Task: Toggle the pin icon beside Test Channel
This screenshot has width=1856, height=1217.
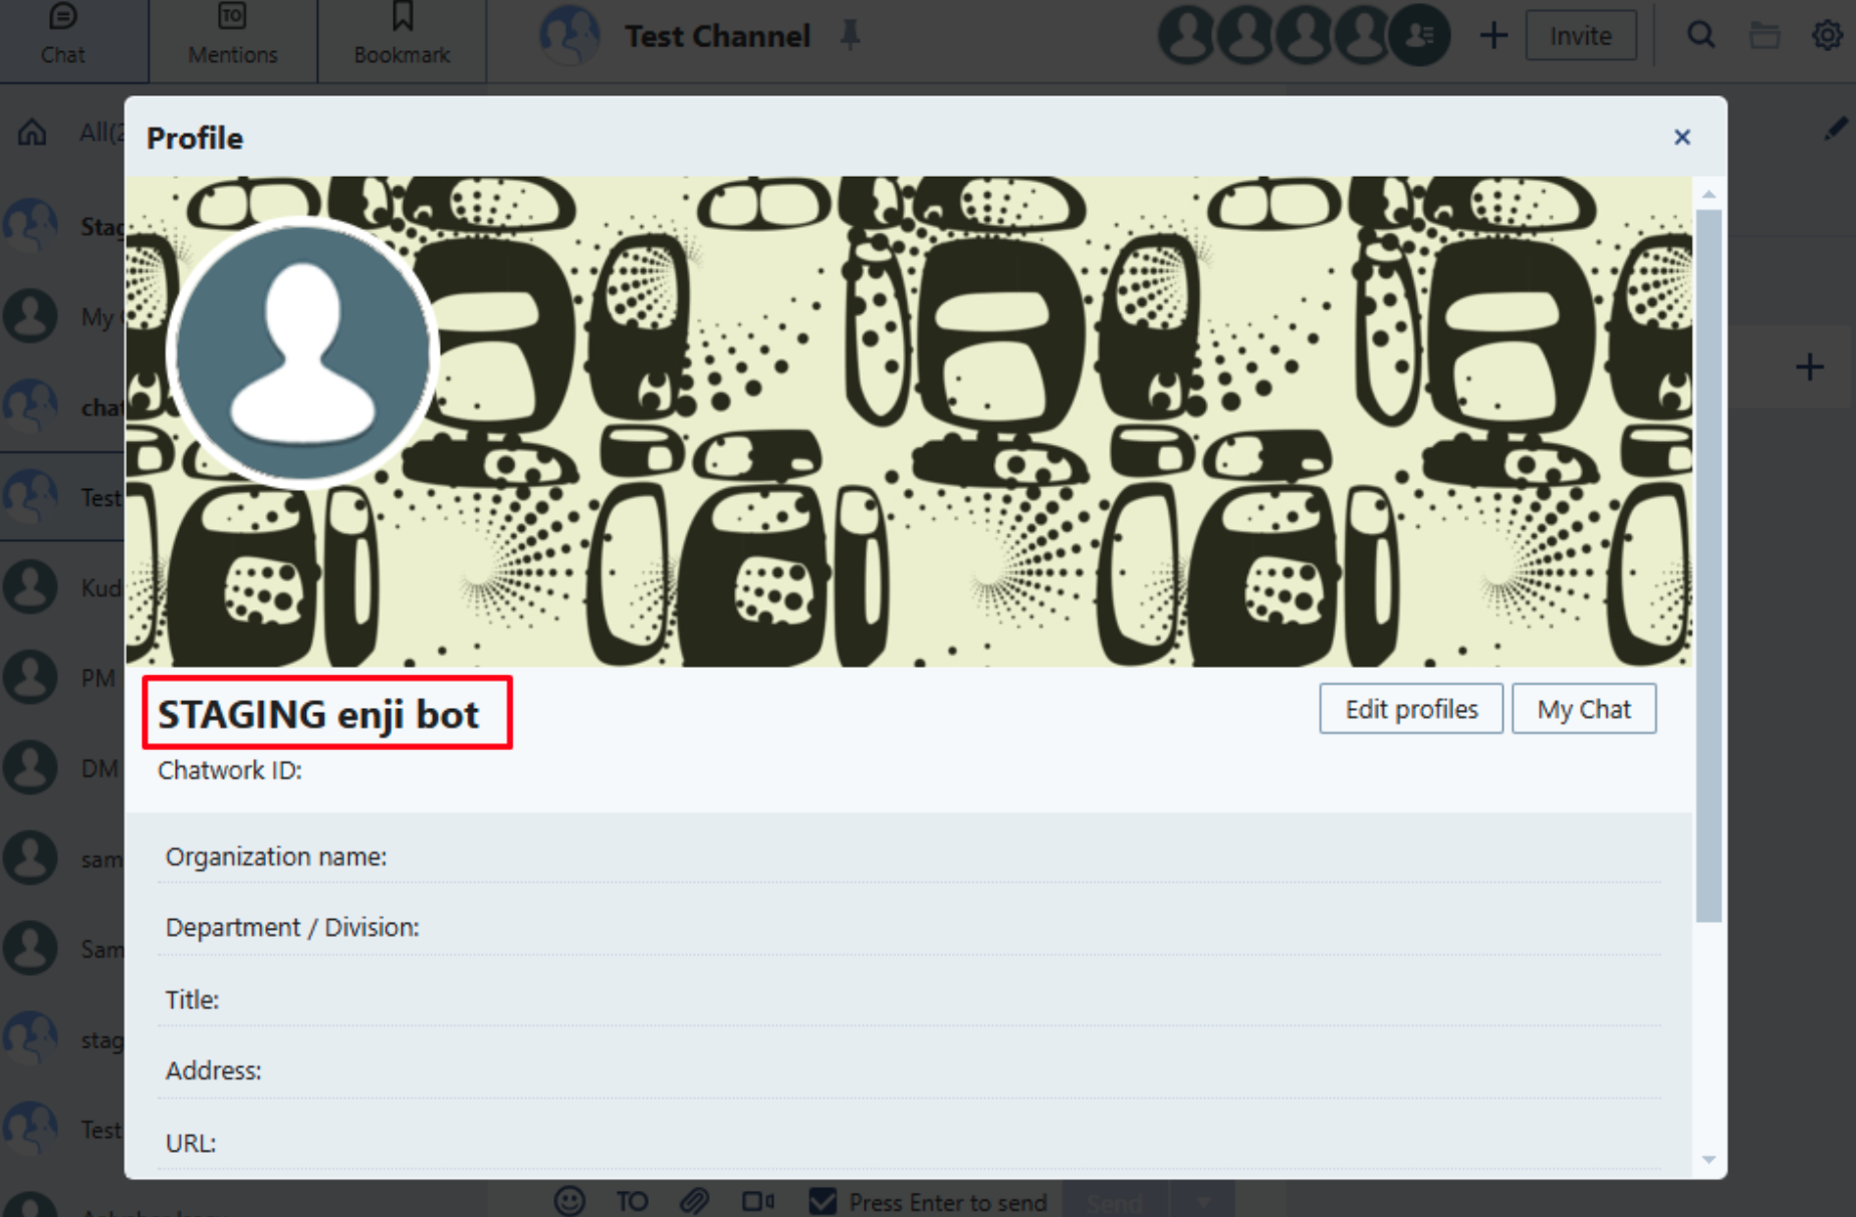Action: (x=850, y=36)
